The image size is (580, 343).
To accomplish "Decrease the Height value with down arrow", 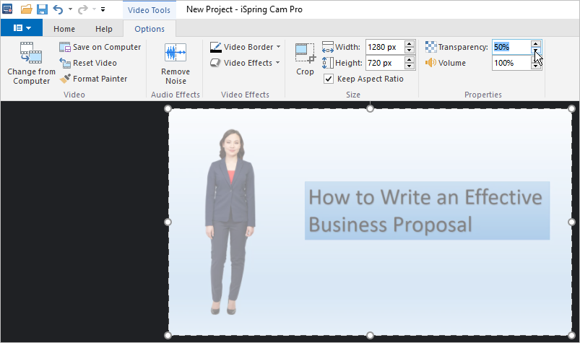I will (x=409, y=66).
